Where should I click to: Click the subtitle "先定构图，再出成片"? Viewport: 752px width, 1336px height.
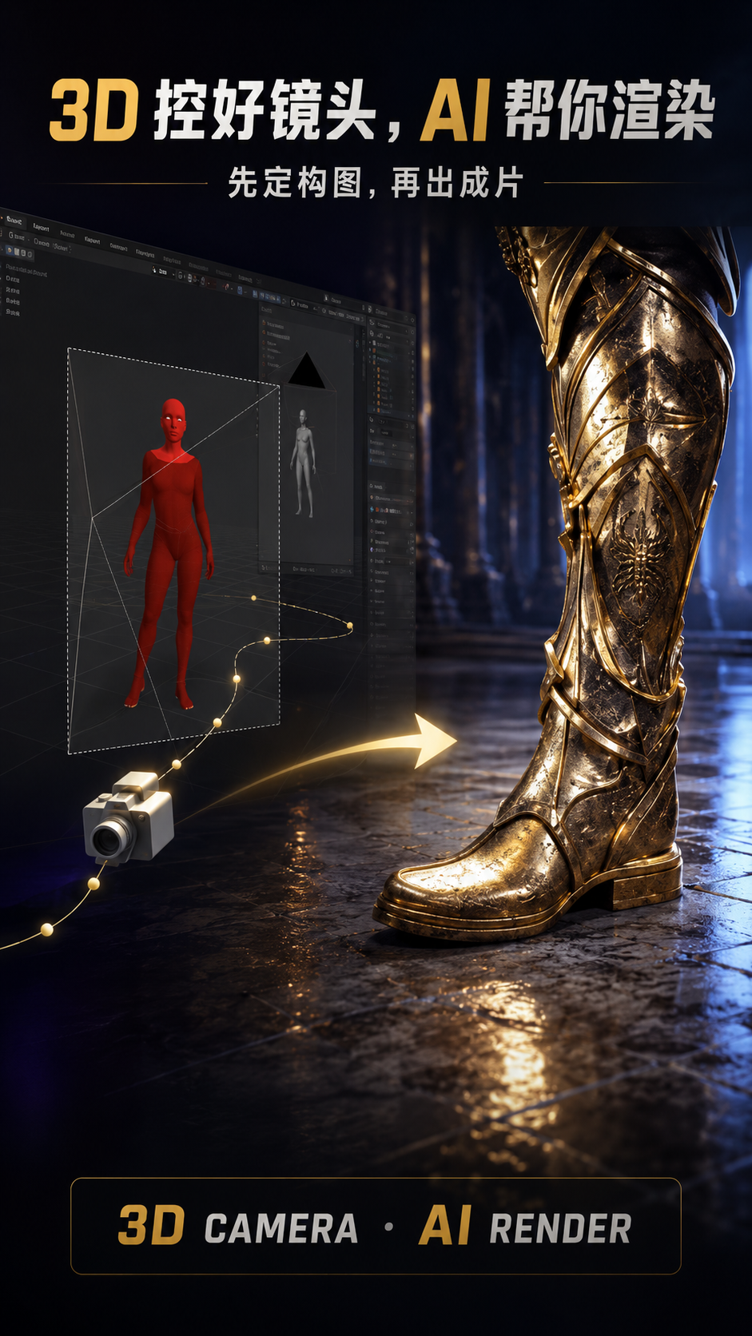pyautogui.click(x=376, y=183)
